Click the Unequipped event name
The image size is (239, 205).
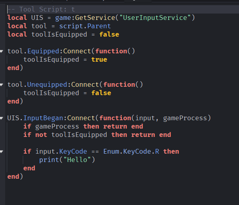click(x=47, y=85)
